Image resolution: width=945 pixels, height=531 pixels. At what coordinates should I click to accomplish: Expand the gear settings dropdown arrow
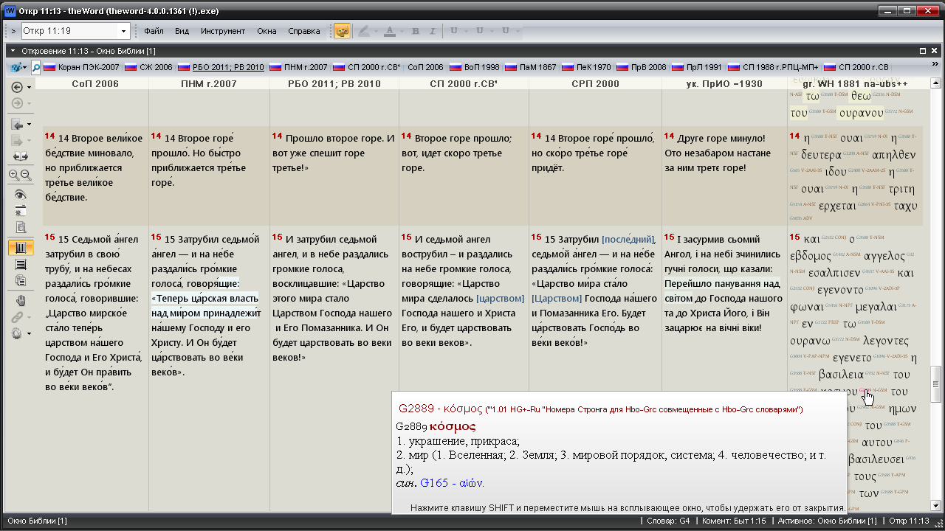30,333
